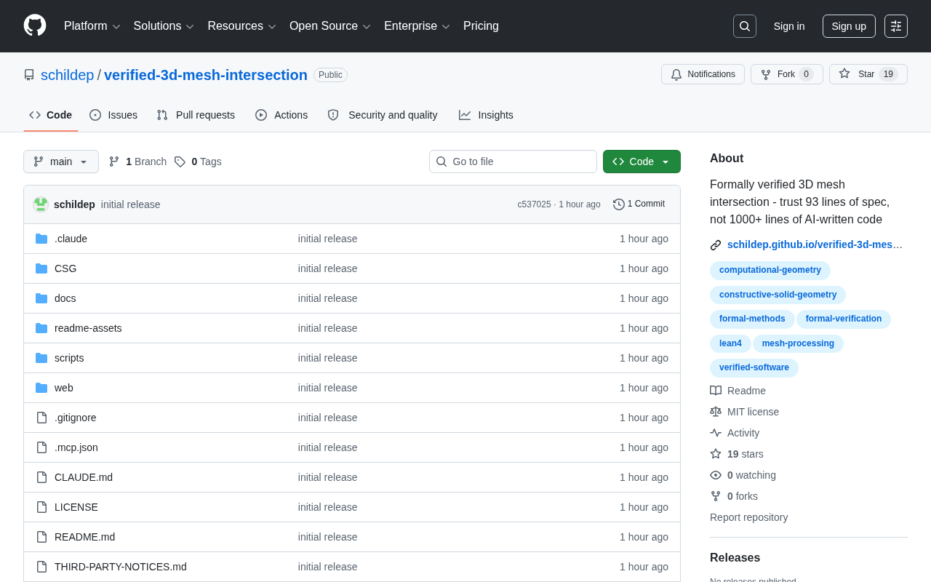Open the Pricing page link
The height and width of the screenshot is (582, 931).
pyautogui.click(x=481, y=26)
